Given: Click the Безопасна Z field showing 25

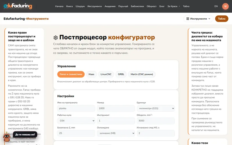Looking at the screenshot, I should coord(76,133).
